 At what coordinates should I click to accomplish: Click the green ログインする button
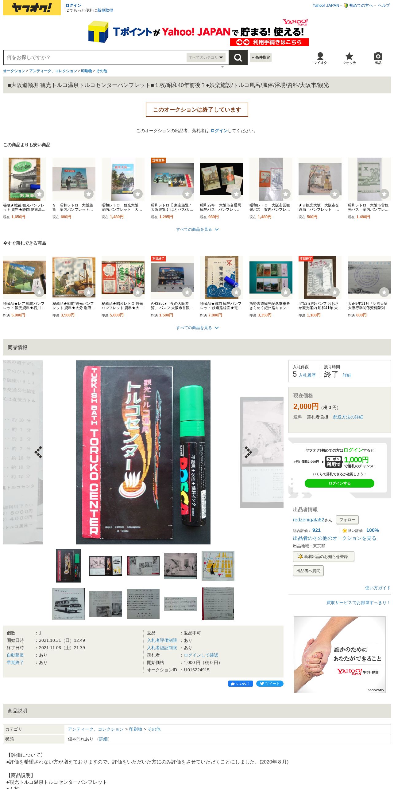click(x=339, y=483)
